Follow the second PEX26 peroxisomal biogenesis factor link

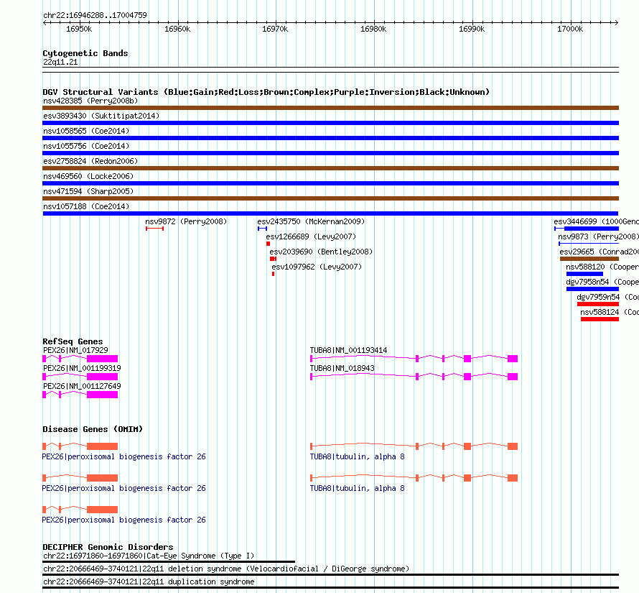tap(124, 489)
